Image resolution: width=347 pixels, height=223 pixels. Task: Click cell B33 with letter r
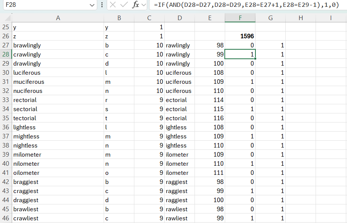point(119,100)
